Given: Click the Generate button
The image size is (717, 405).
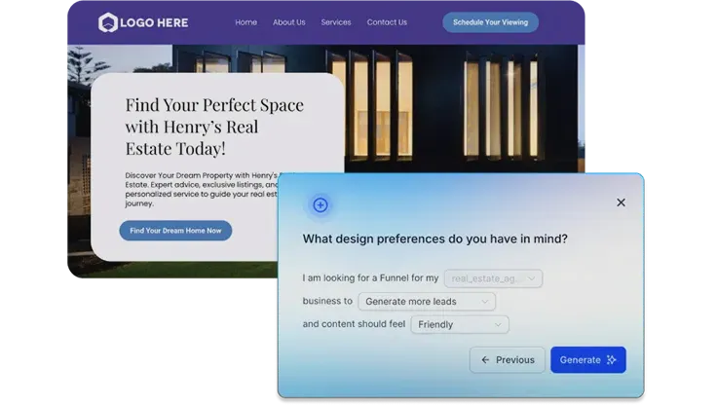Looking at the screenshot, I should pyautogui.click(x=588, y=360).
